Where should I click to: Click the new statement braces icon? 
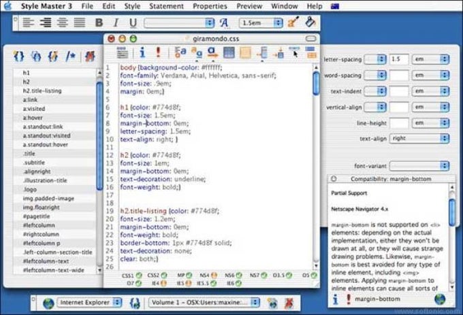(19, 56)
